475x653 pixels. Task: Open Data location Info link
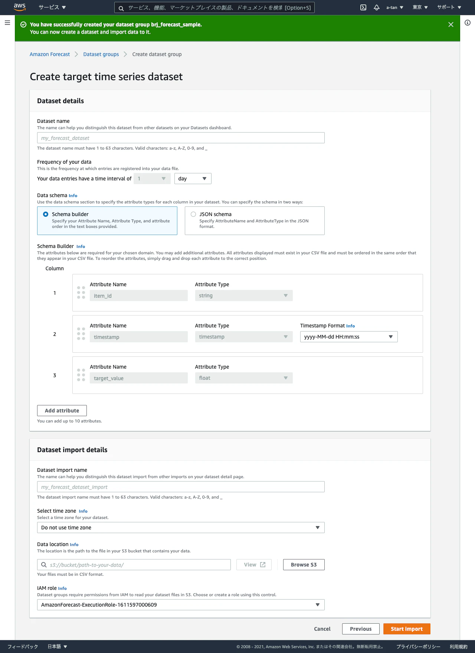(x=74, y=545)
